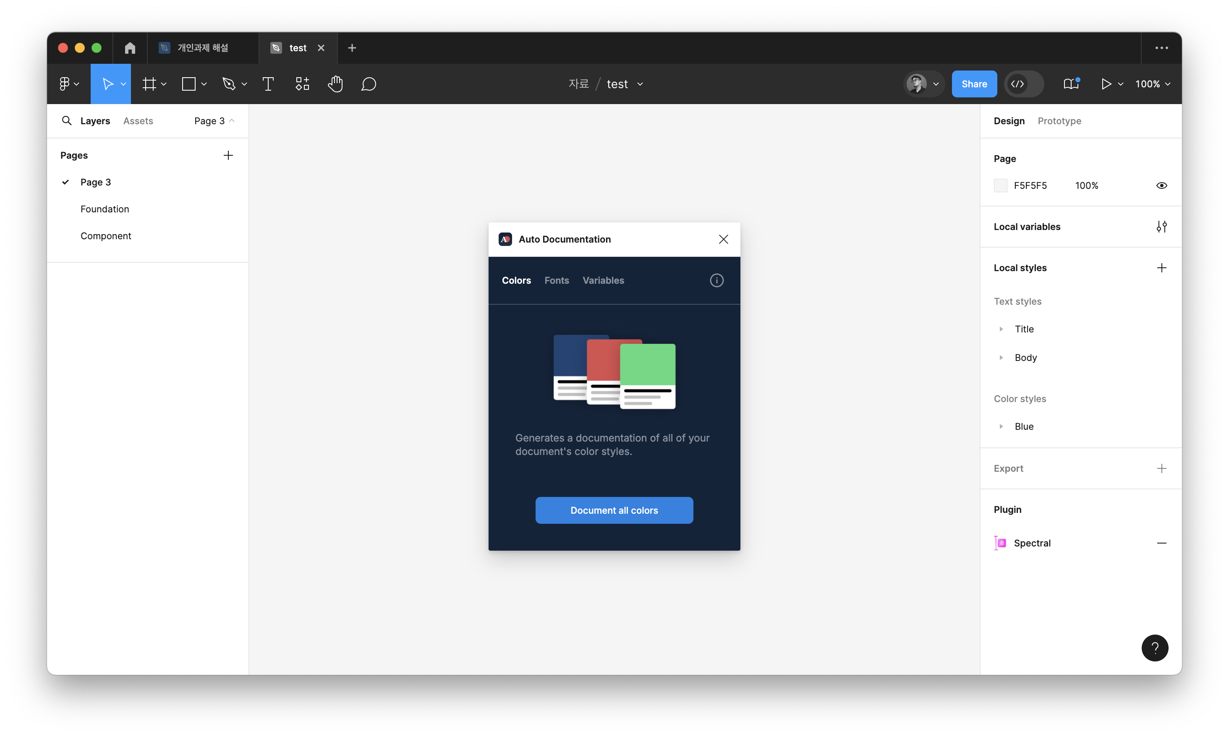Edit the page background 100% opacity field
This screenshot has width=1229, height=737.
tap(1086, 185)
